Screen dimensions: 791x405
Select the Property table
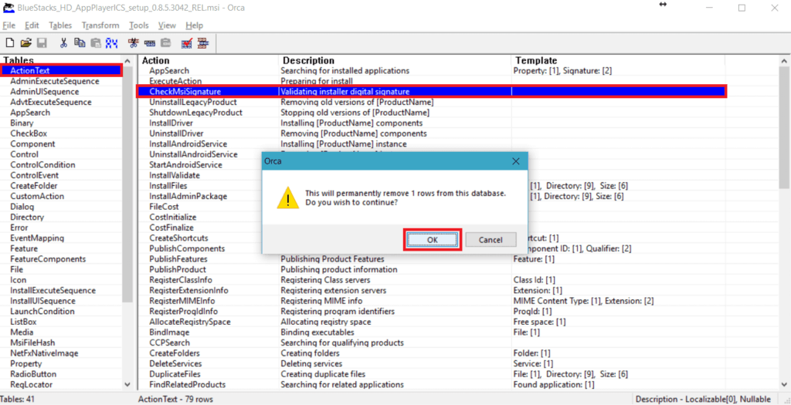(26, 363)
